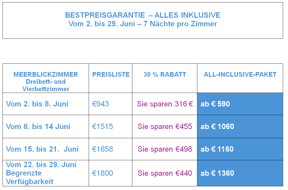This screenshot has height=190, width=288.
Task: Choose the 'Vom 22. bis 29. Juni' period
Action: tap(41, 165)
